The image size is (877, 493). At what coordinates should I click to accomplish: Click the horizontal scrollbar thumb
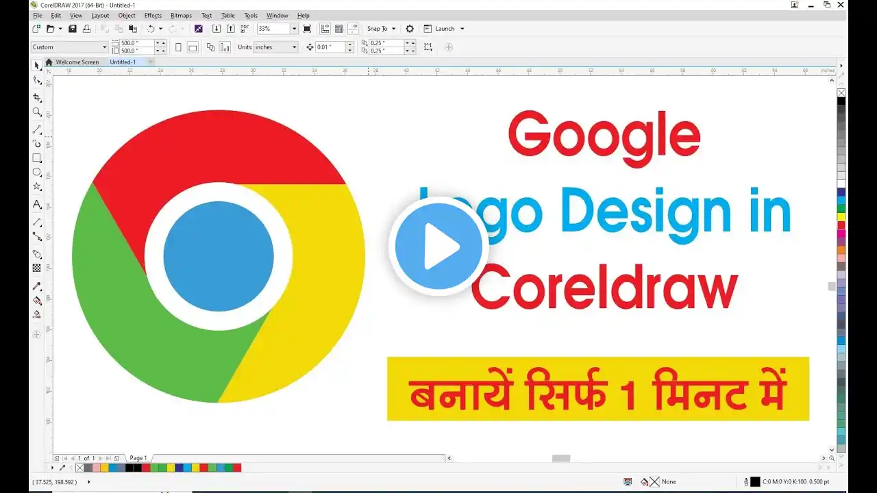[561, 458]
